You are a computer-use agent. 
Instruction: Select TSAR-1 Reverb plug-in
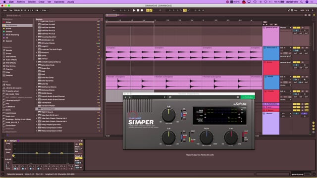coord(68,112)
